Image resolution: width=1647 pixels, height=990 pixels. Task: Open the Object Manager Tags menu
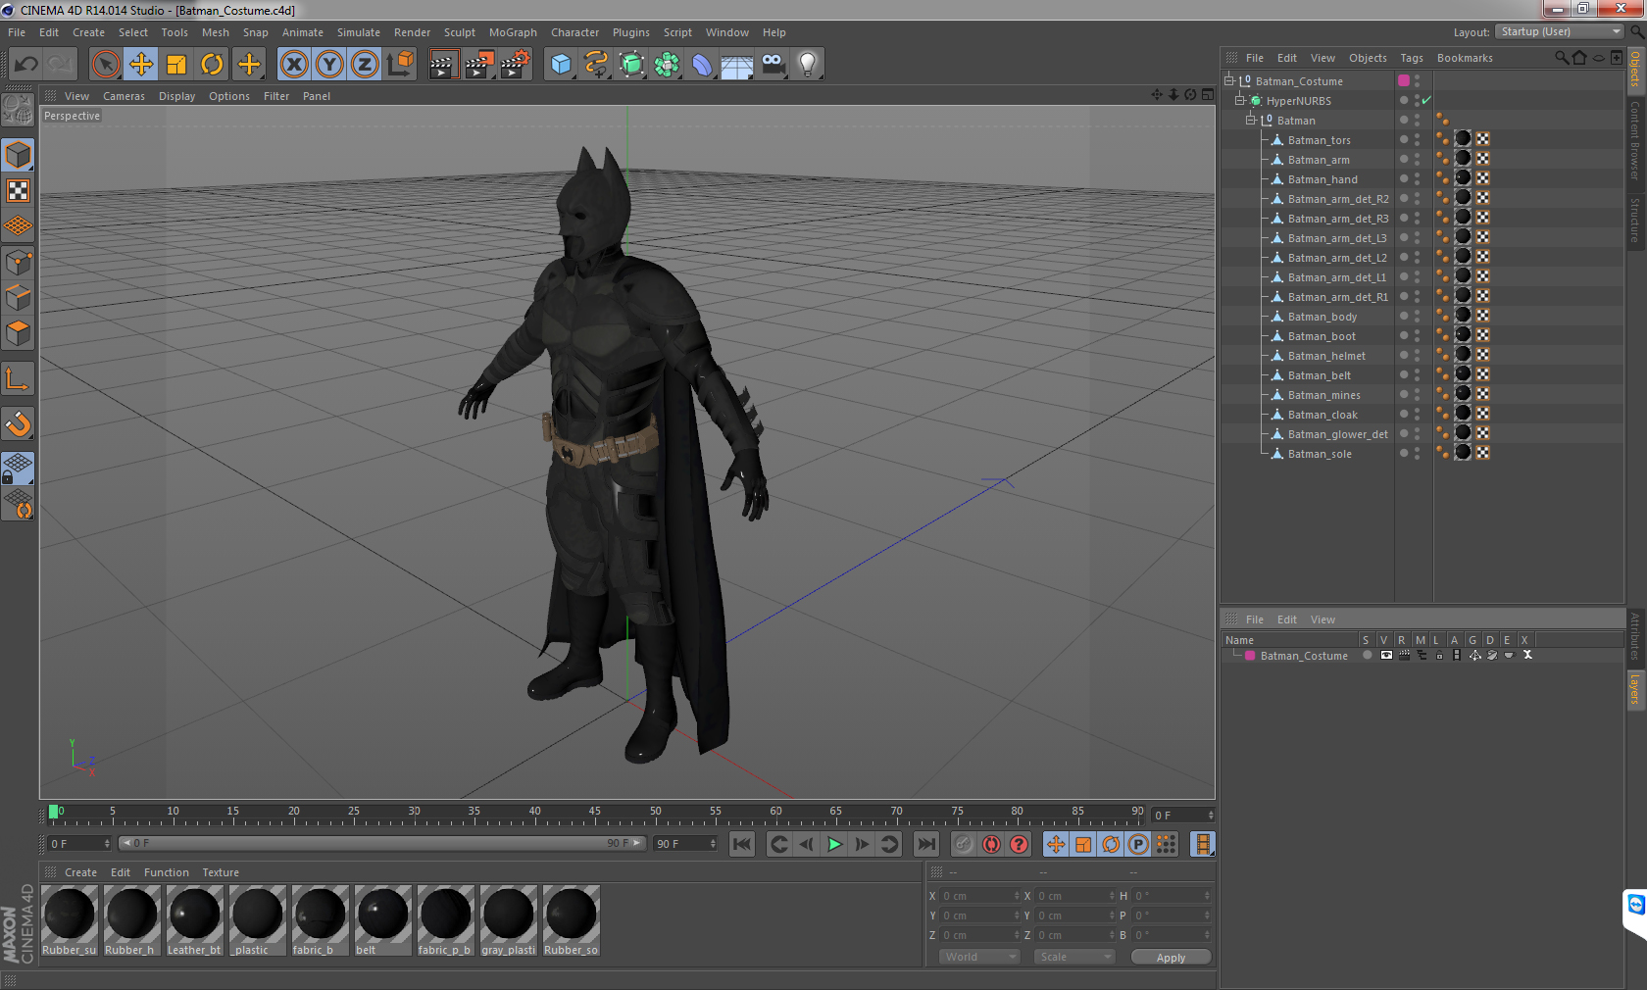1412,58
